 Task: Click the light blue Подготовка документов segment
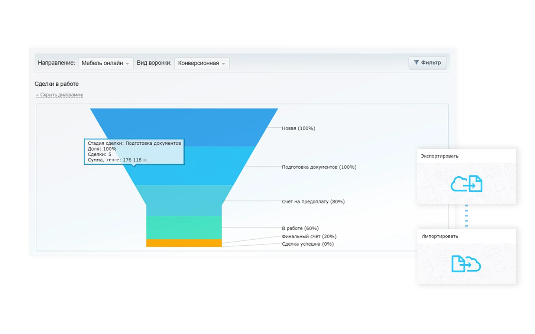(x=208, y=171)
